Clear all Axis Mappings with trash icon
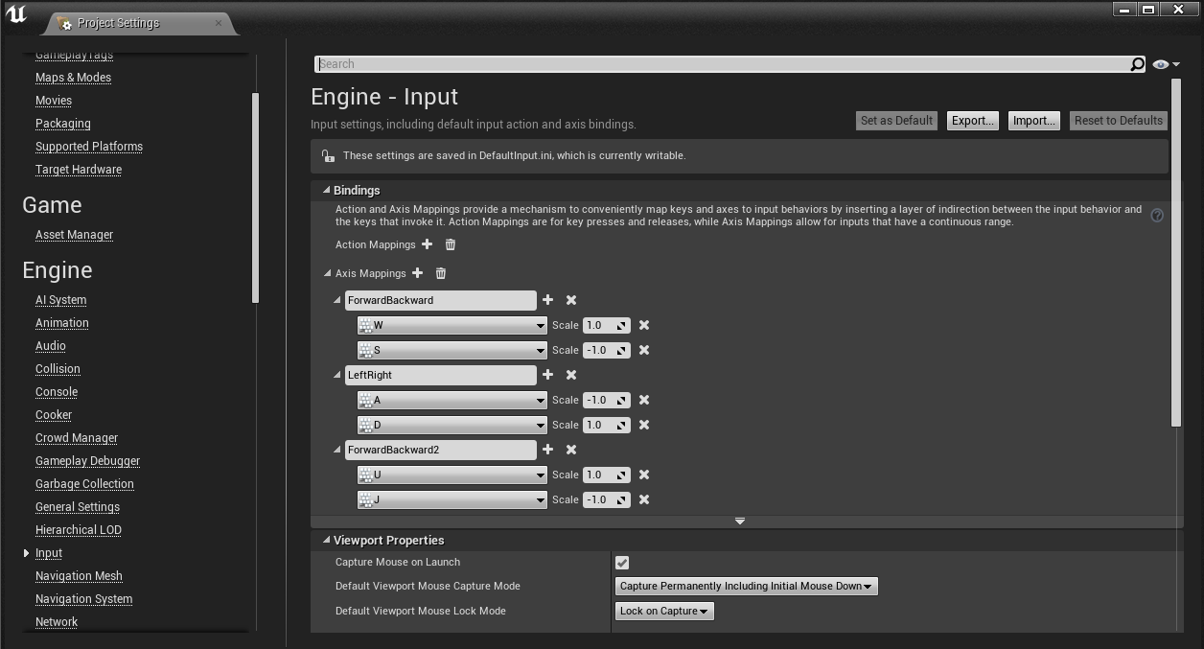This screenshot has height=649, width=1204. point(441,273)
